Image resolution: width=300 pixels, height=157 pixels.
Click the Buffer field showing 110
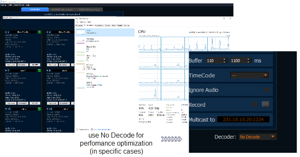[x=215, y=61]
